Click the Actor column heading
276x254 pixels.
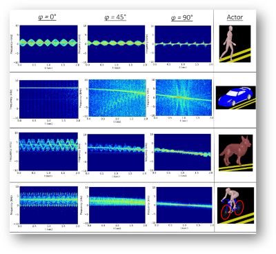point(235,17)
